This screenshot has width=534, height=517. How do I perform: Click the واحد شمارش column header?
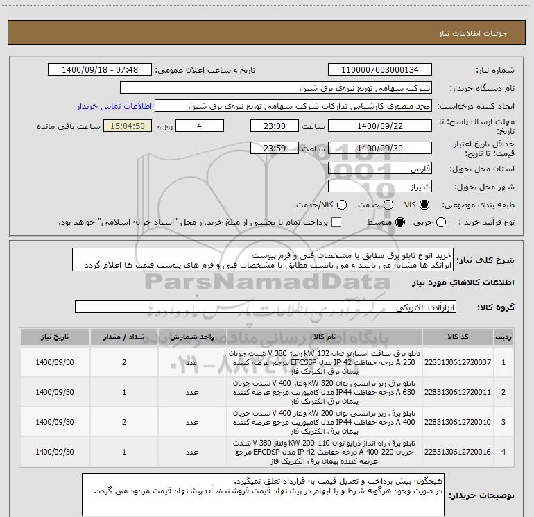click(x=192, y=337)
